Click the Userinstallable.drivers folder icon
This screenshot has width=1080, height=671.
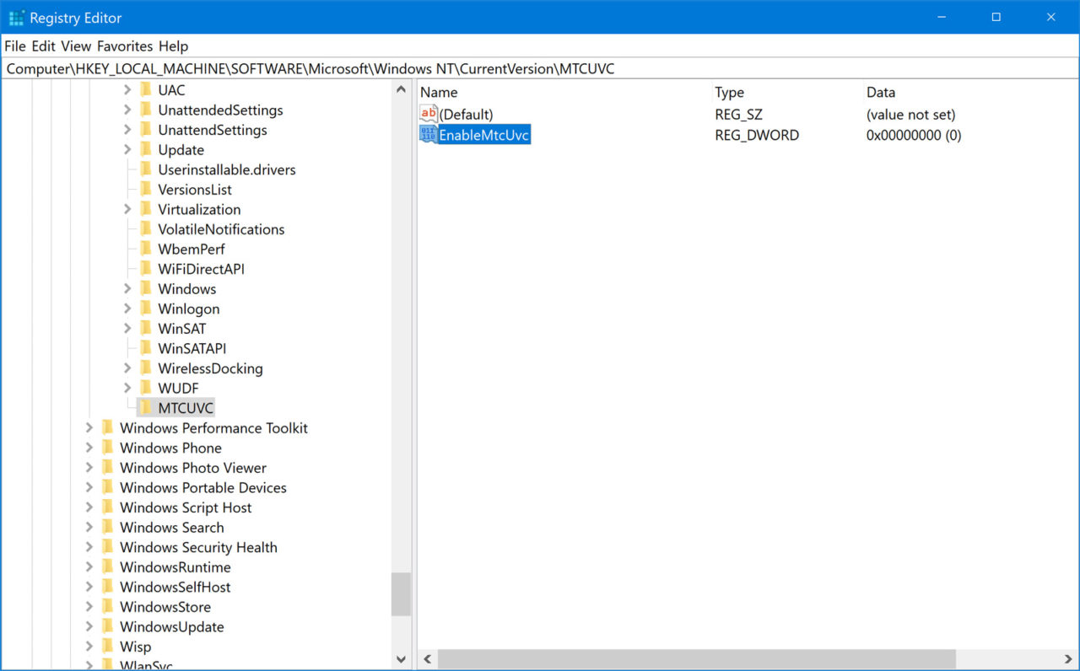(146, 169)
